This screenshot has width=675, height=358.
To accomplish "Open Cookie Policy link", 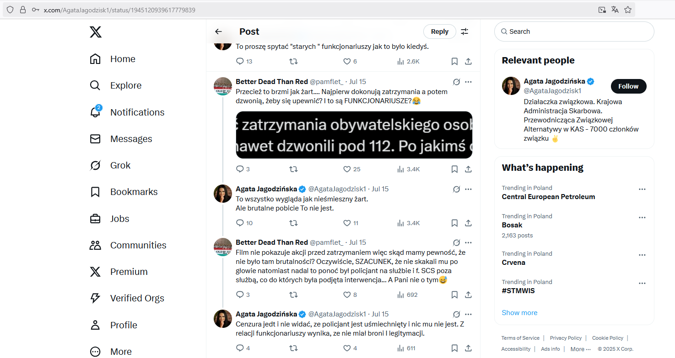I will 608,338.
